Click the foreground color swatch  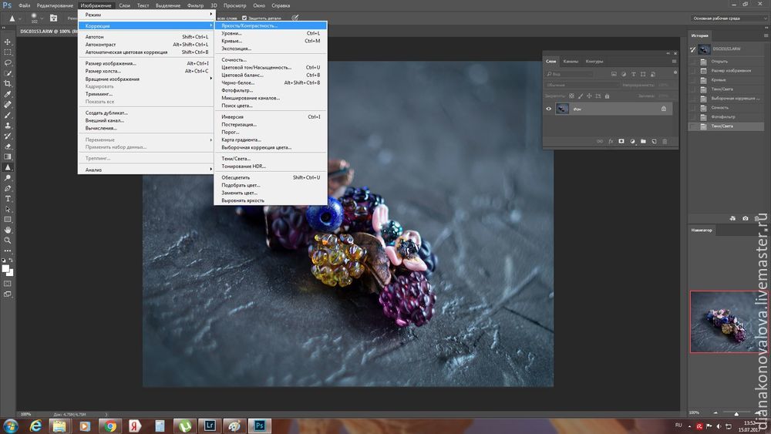pos(6,267)
